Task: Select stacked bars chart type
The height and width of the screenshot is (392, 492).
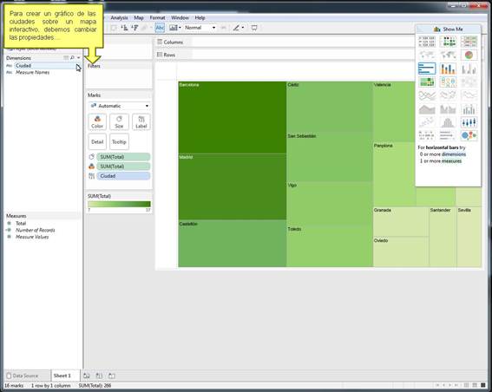Action: pyautogui.click(x=448, y=69)
